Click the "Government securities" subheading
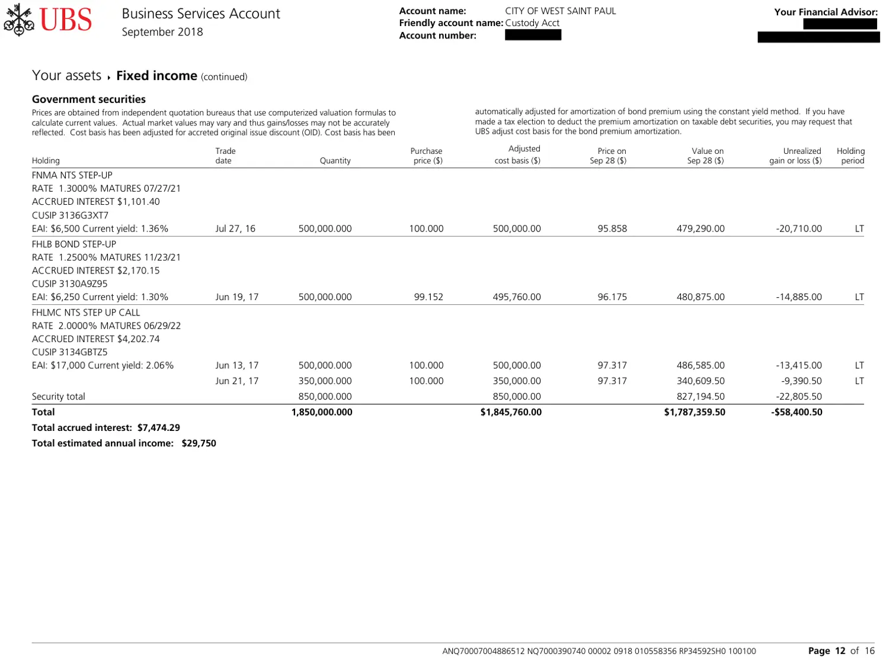 89,99
